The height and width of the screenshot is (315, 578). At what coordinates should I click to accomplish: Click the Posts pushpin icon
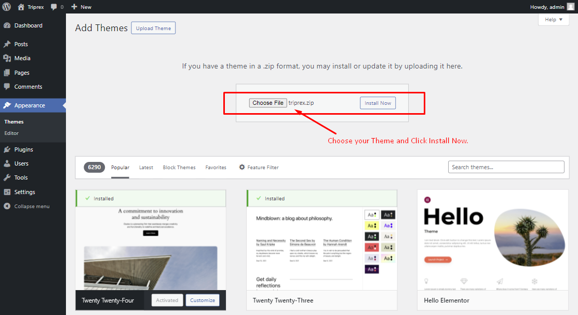tap(7, 44)
